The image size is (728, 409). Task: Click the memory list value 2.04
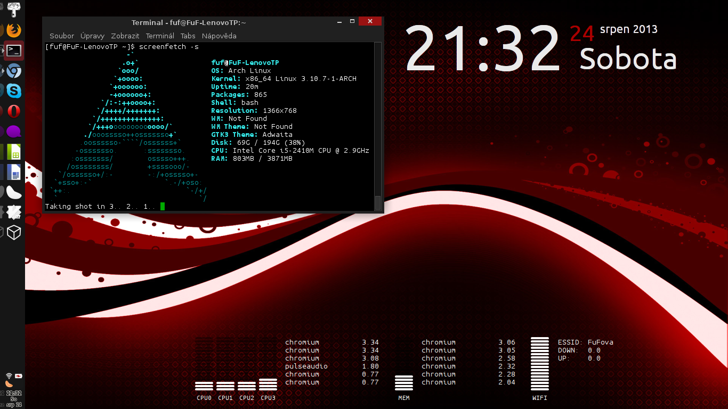[507, 382]
